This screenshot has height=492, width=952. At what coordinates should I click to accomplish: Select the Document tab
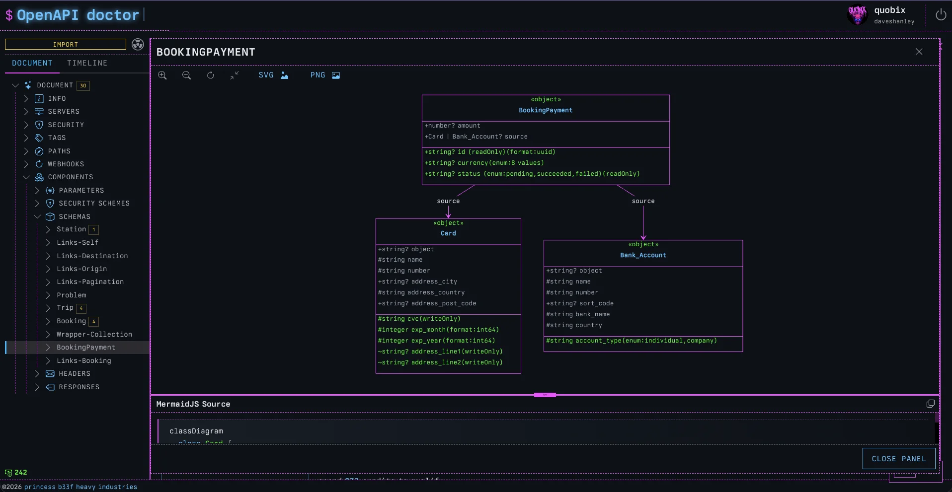32,63
